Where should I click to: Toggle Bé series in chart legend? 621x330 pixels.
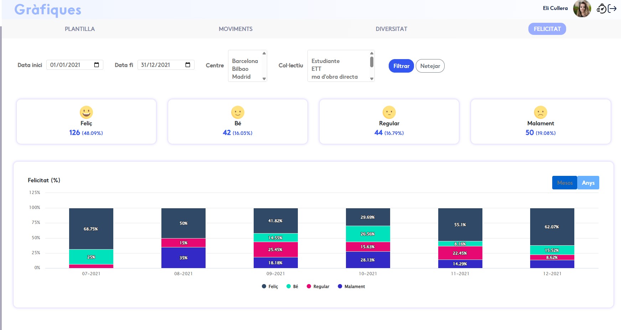[x=293, y=287]
